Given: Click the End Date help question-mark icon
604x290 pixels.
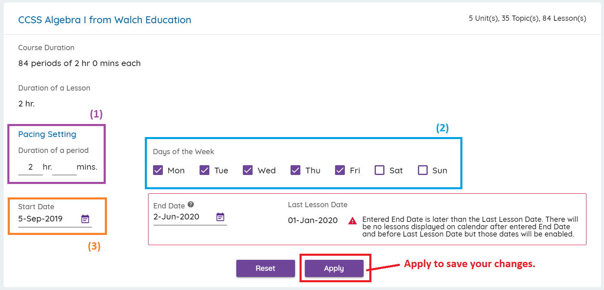Looking at the screenshot, I should pos(191,205).
